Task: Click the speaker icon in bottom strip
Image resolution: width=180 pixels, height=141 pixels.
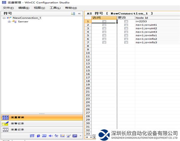Action: pyautogui.click(x=50, y=136)
